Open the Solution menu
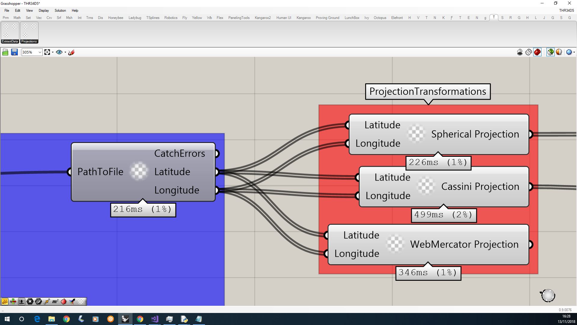 pyautogui.click(x=60, y=10)
